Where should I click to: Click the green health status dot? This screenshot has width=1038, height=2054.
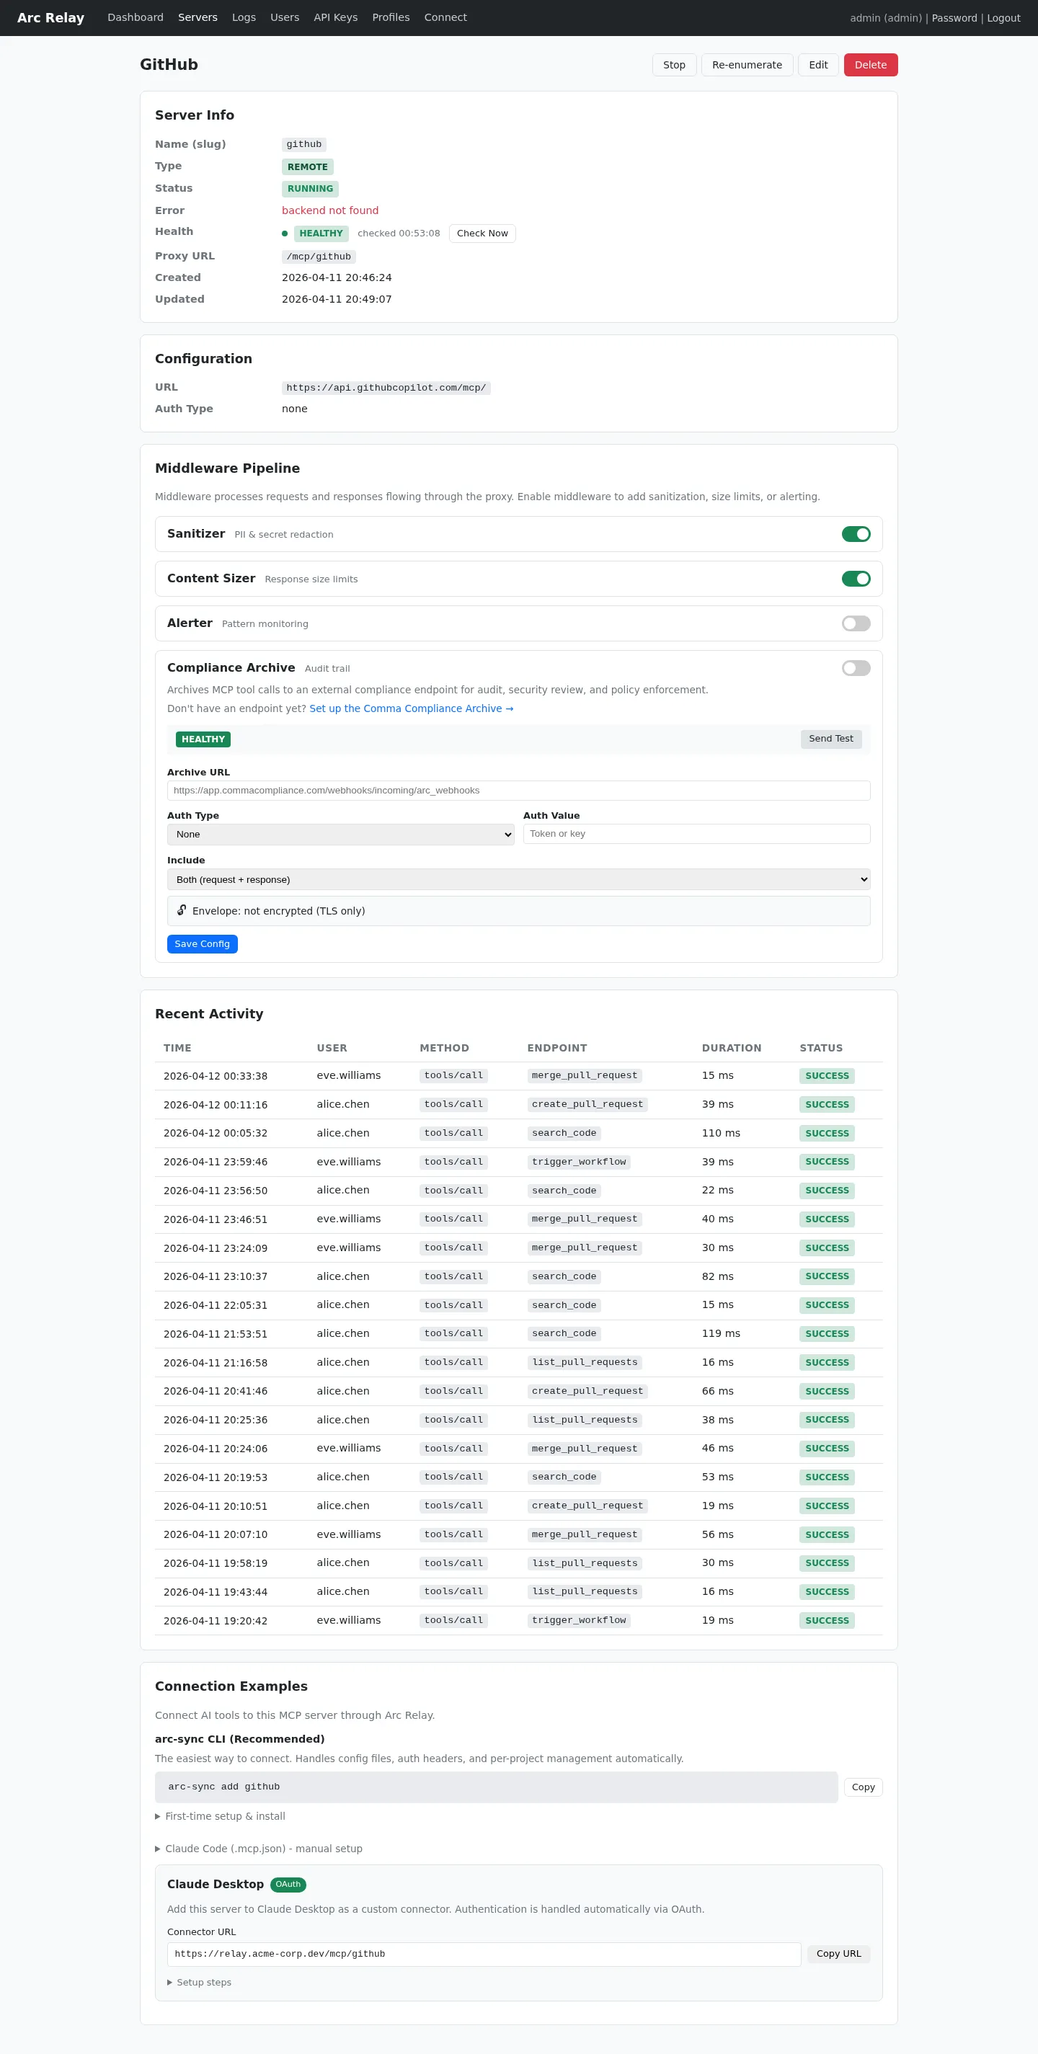[285, 234]
